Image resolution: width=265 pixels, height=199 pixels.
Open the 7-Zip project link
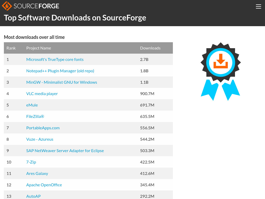point(31,162)
